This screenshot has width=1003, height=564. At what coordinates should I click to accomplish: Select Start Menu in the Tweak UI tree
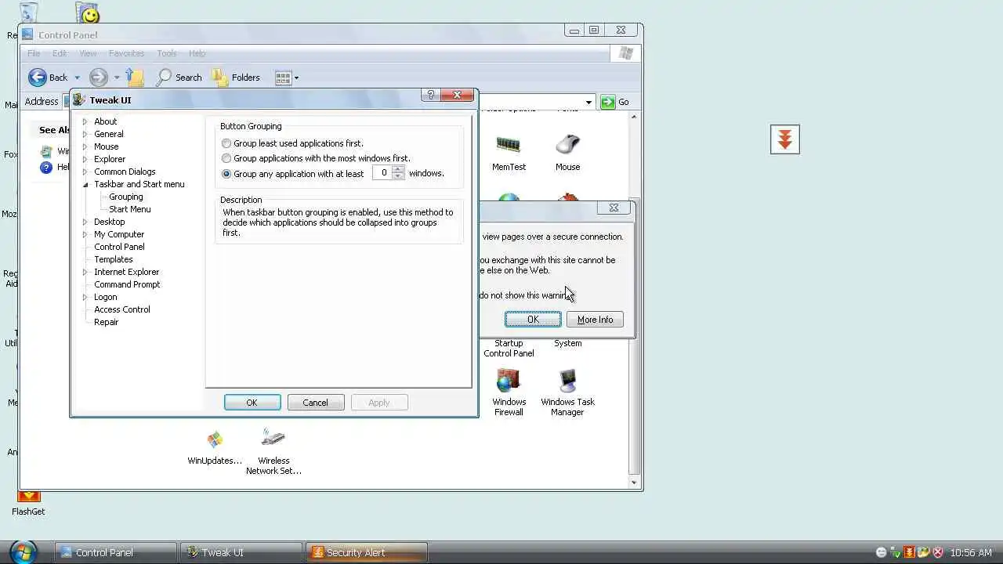(129, 209)
